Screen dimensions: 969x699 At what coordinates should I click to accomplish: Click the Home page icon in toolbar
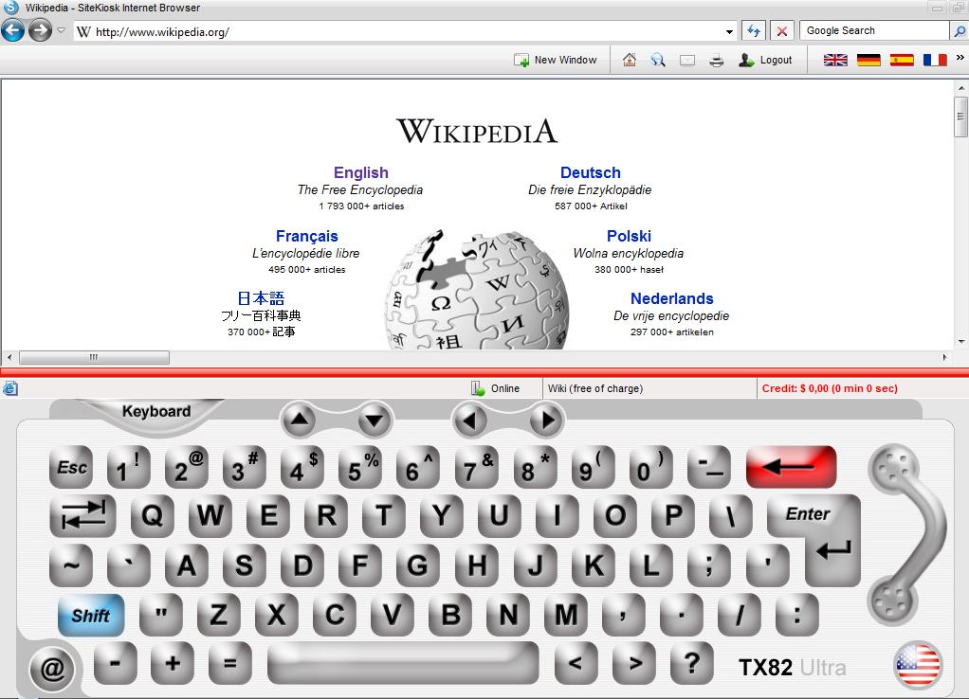point(630,60)
